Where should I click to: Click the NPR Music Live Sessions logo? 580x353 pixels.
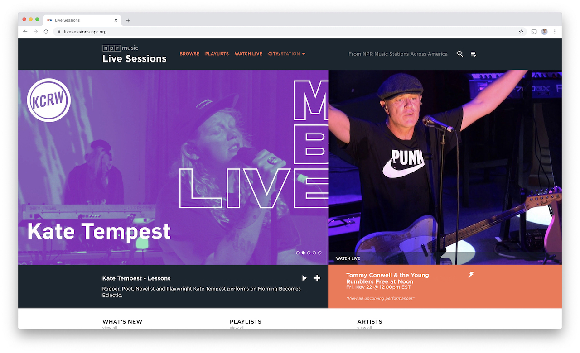click(134, 54)
